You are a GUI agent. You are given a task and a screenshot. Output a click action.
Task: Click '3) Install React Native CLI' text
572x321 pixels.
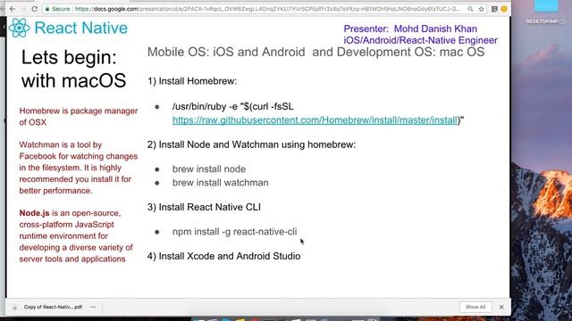204,207
